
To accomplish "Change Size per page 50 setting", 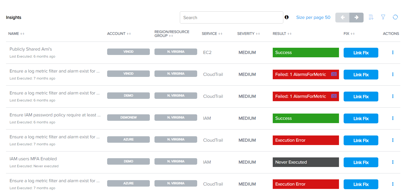I will [x=313, y=17].
